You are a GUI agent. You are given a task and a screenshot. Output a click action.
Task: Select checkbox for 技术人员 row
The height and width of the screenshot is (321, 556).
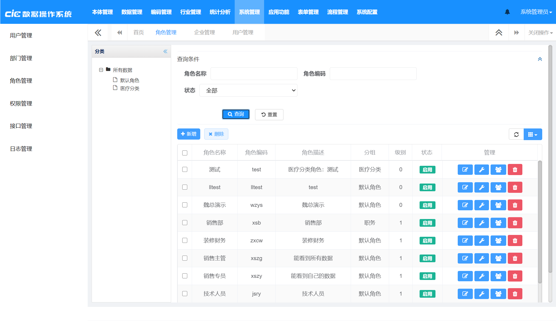click(x=185, y=294)
